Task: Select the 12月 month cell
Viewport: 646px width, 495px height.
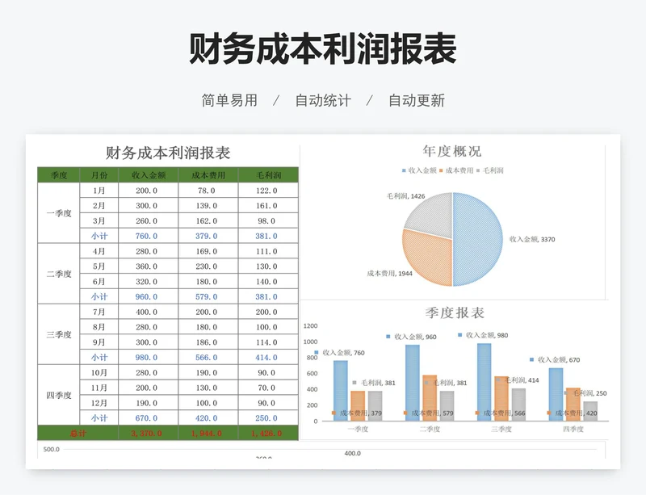Action: pos(99,403)
